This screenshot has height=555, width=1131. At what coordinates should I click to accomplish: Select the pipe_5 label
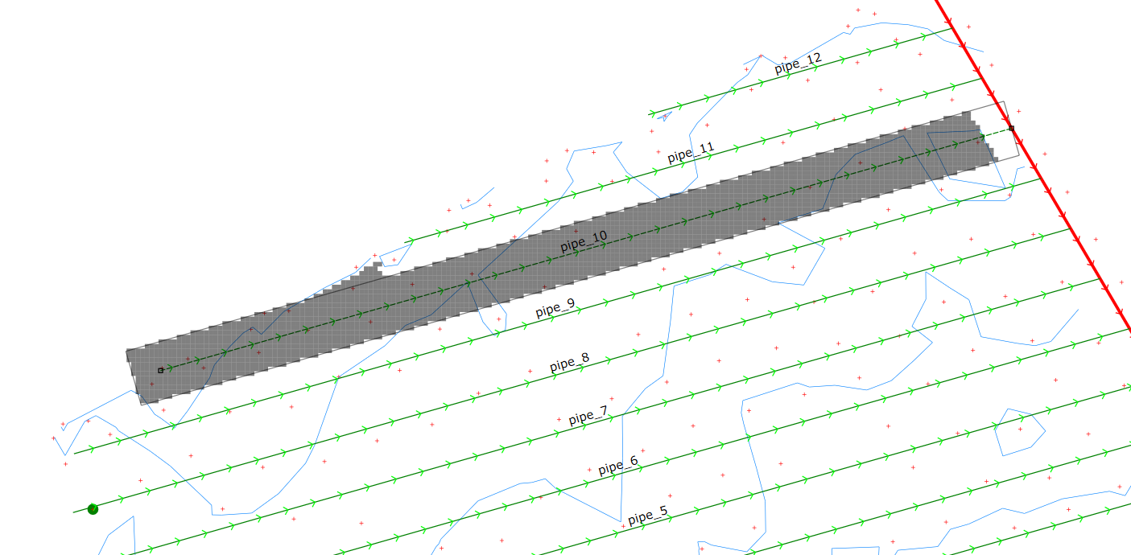647,515
